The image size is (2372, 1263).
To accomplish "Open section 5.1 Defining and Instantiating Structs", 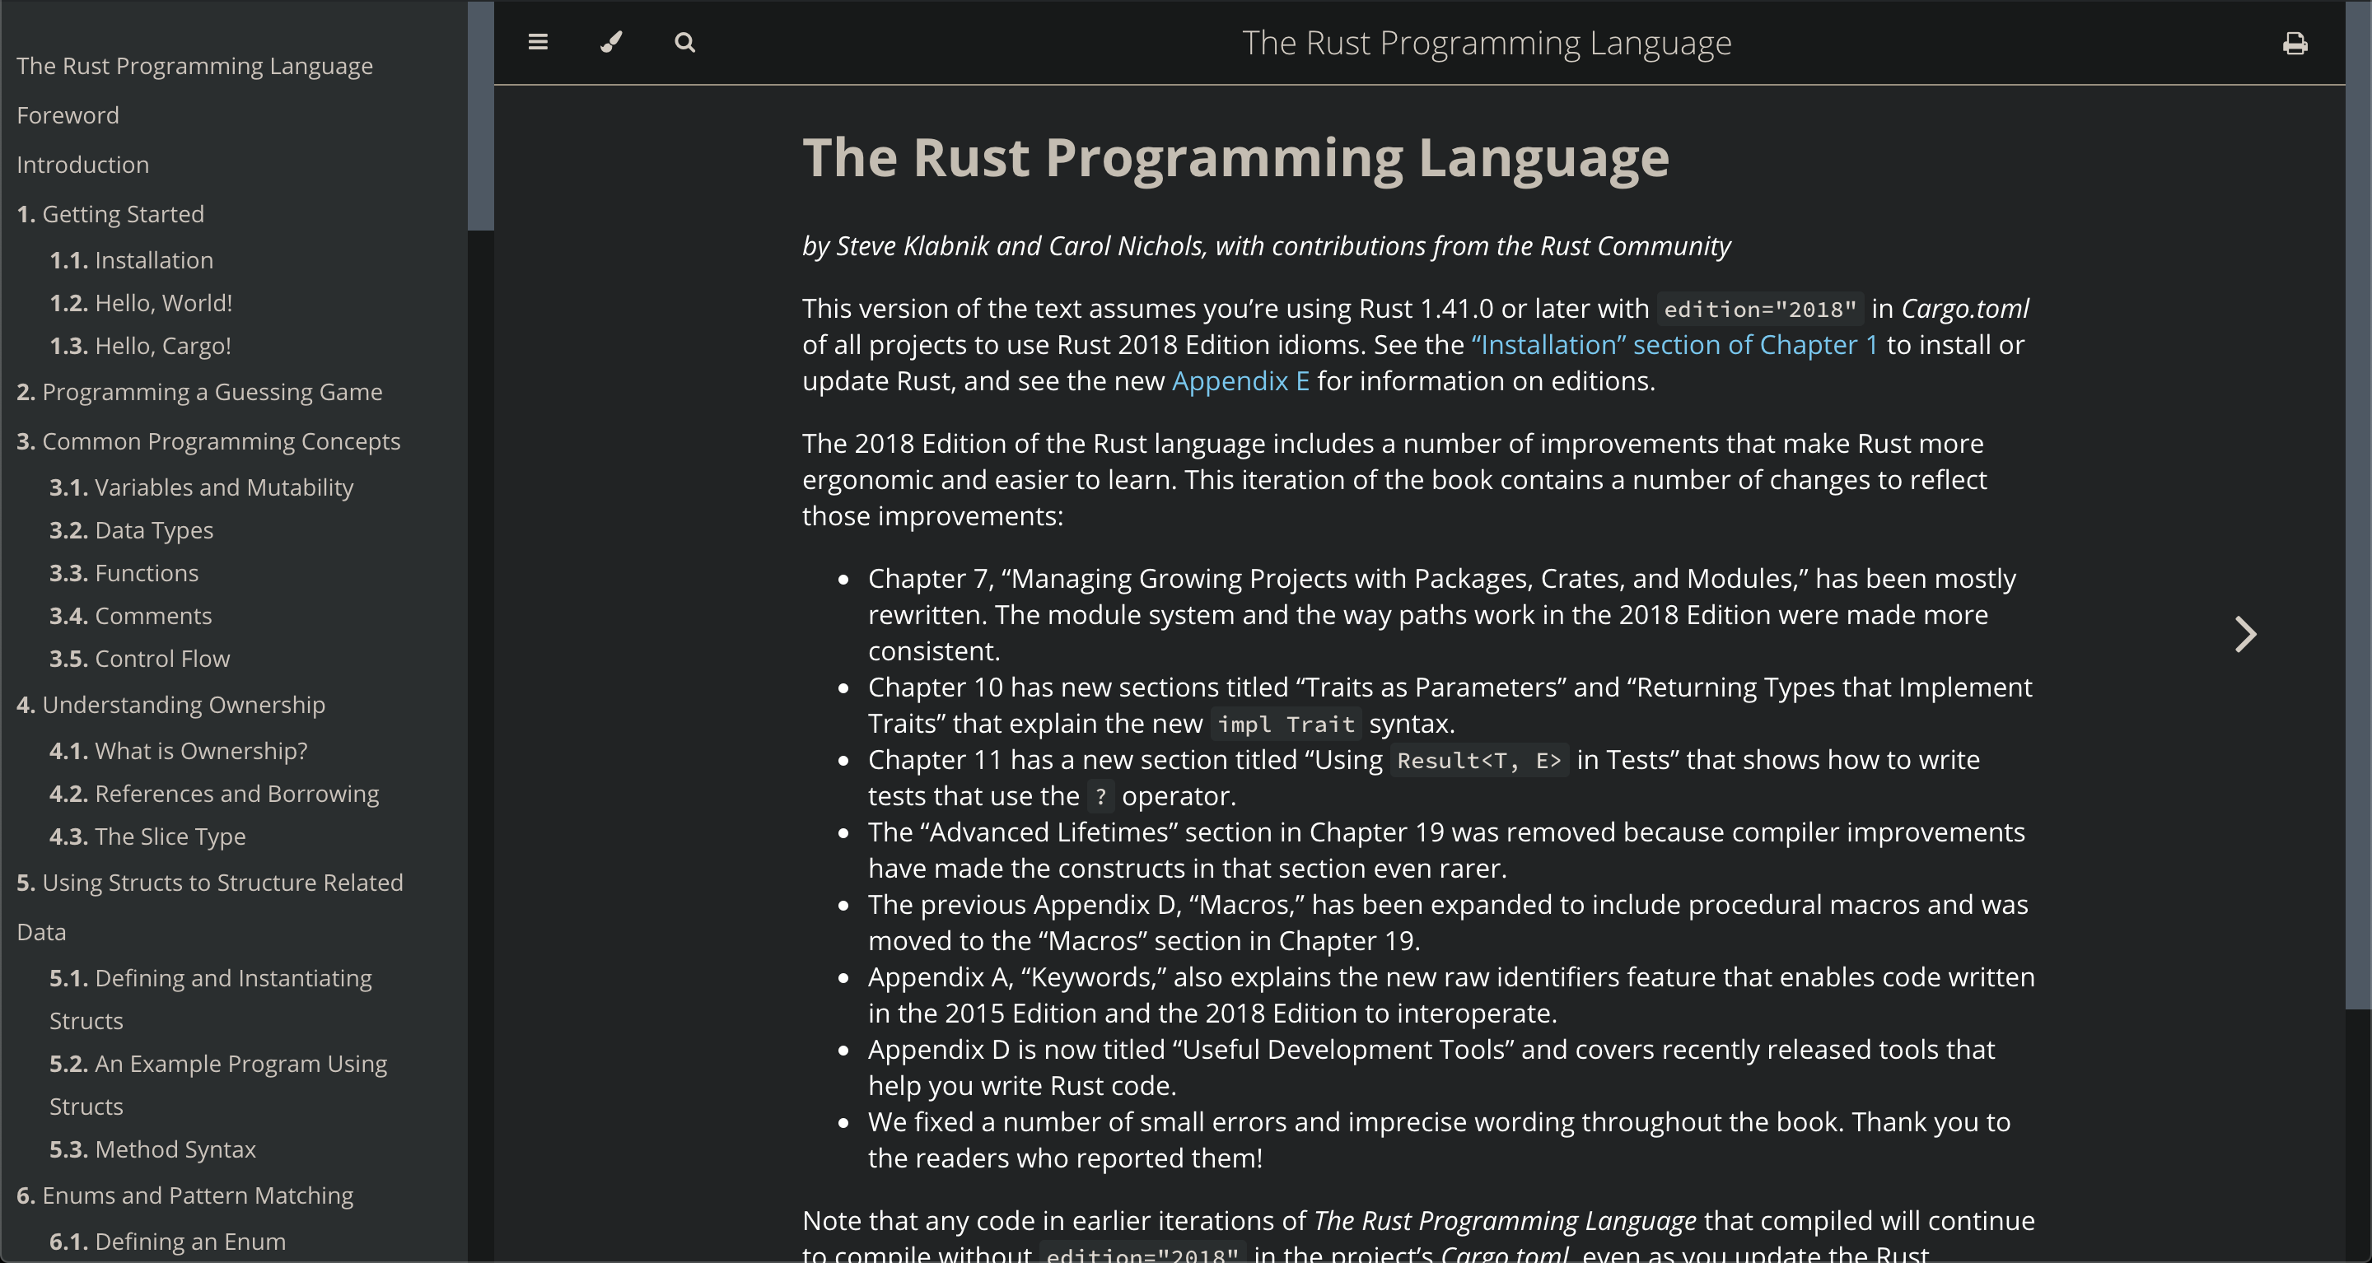I will (x=211, y=999).
